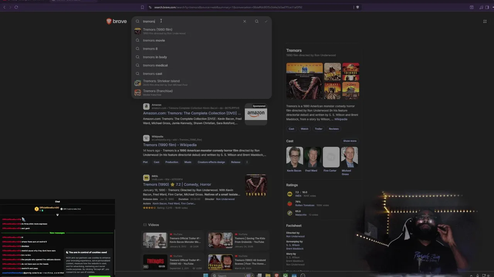Click the 'New messages' divider in chat
Viewport: 494px width, 277px height.
point(57,233)
